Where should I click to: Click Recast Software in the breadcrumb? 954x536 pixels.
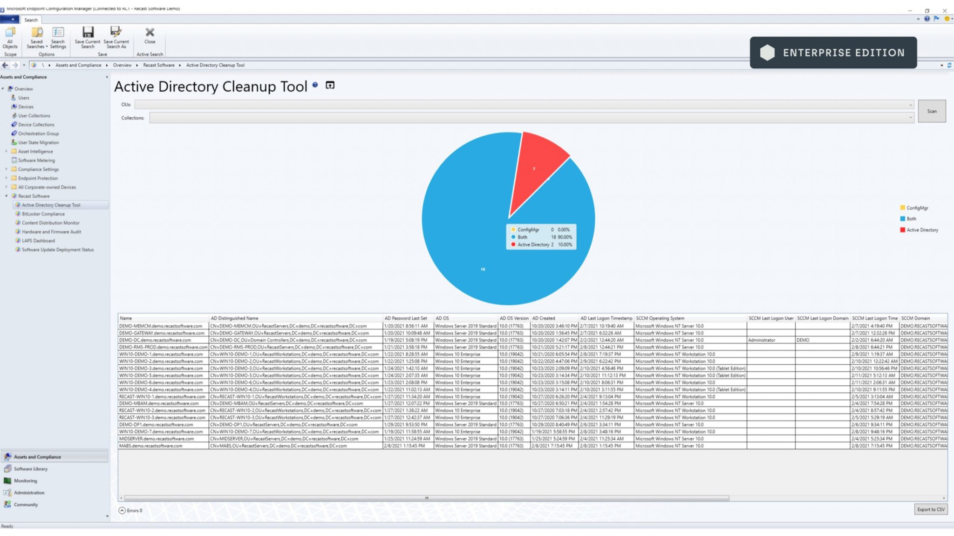[159, 65]
